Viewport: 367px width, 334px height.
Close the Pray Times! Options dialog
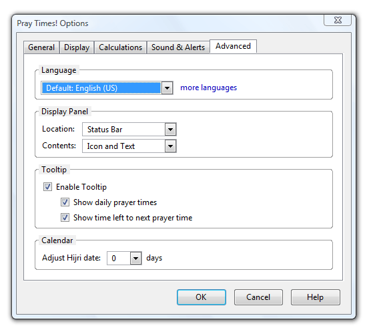point(338,20)
